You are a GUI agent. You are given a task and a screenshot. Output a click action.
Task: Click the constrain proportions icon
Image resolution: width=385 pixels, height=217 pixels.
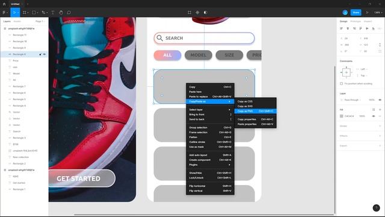[380, 45]
